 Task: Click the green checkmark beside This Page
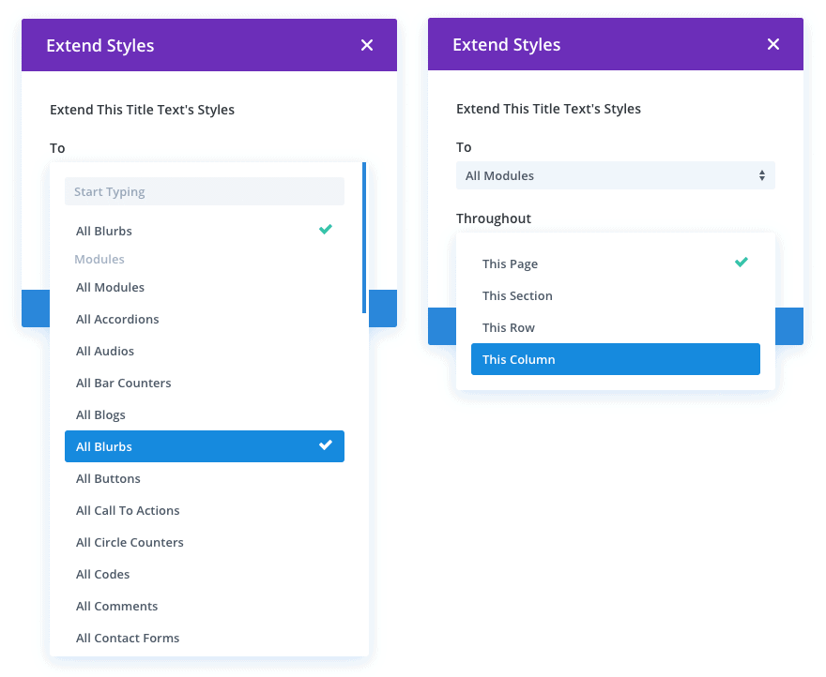[x=742, y=263]
